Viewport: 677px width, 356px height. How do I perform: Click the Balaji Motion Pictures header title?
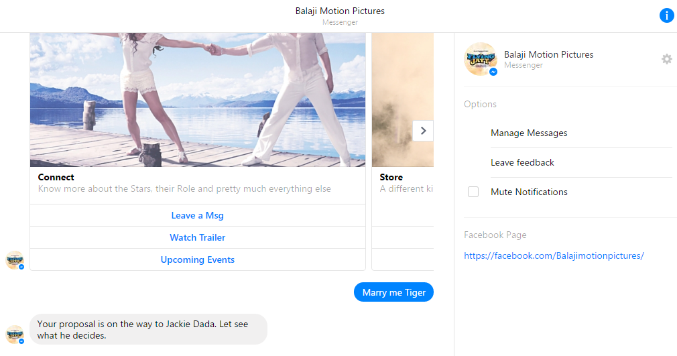[x=340, y=11]
